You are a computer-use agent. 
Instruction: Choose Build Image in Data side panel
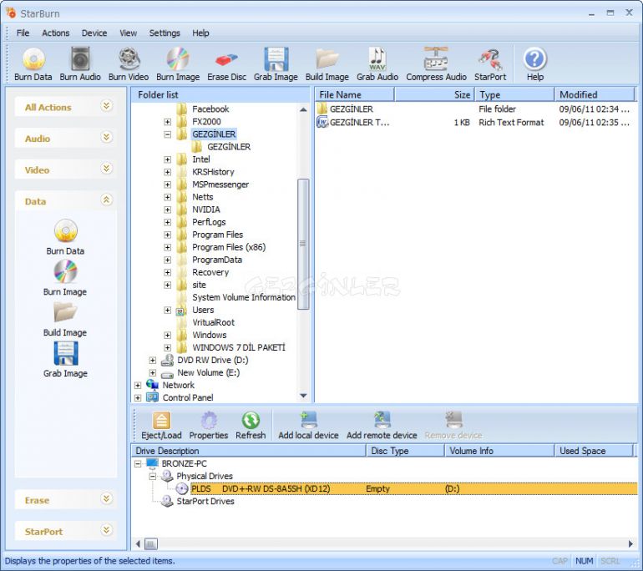(65, 319)
